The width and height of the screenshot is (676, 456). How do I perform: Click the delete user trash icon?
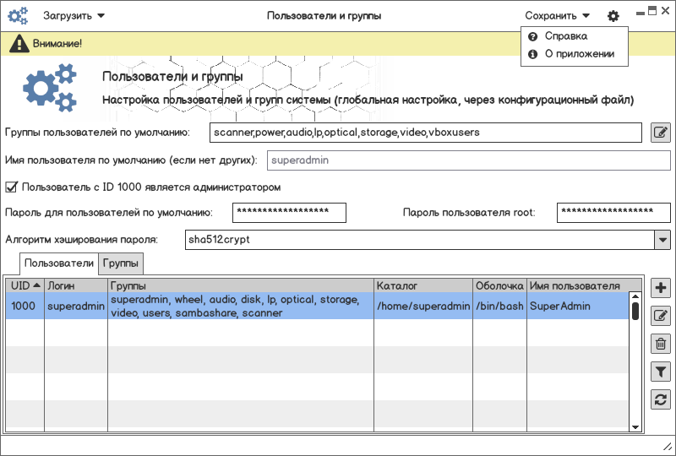(661, 344)
